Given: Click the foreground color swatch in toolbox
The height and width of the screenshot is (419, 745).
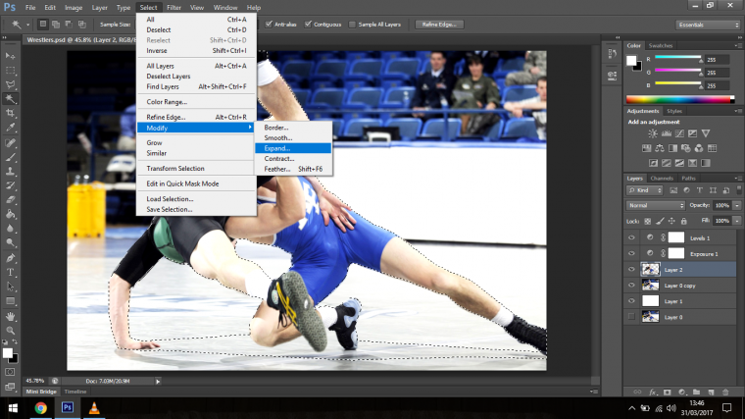Looking at the screenshot, I should pos(7,353).
